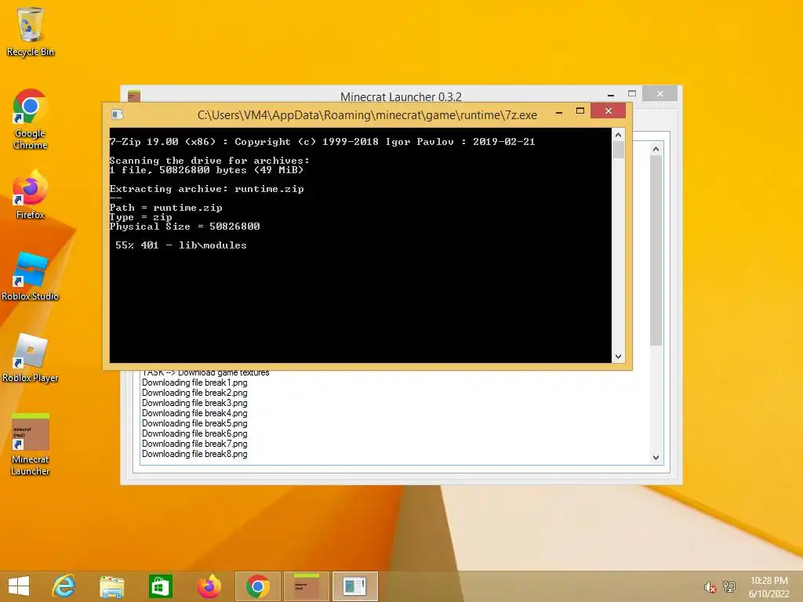Click launcher log scrollbar up arrow
This screenshot has height=602, width=803.
tap(656, 149)
